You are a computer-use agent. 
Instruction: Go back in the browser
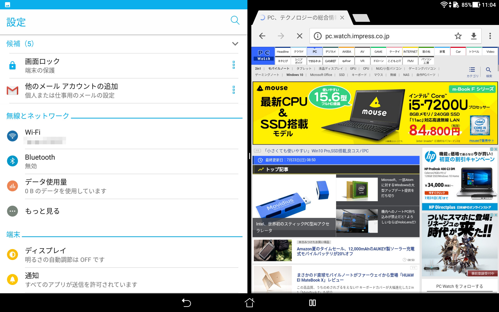pyautogui.click(x=262, y=36)
